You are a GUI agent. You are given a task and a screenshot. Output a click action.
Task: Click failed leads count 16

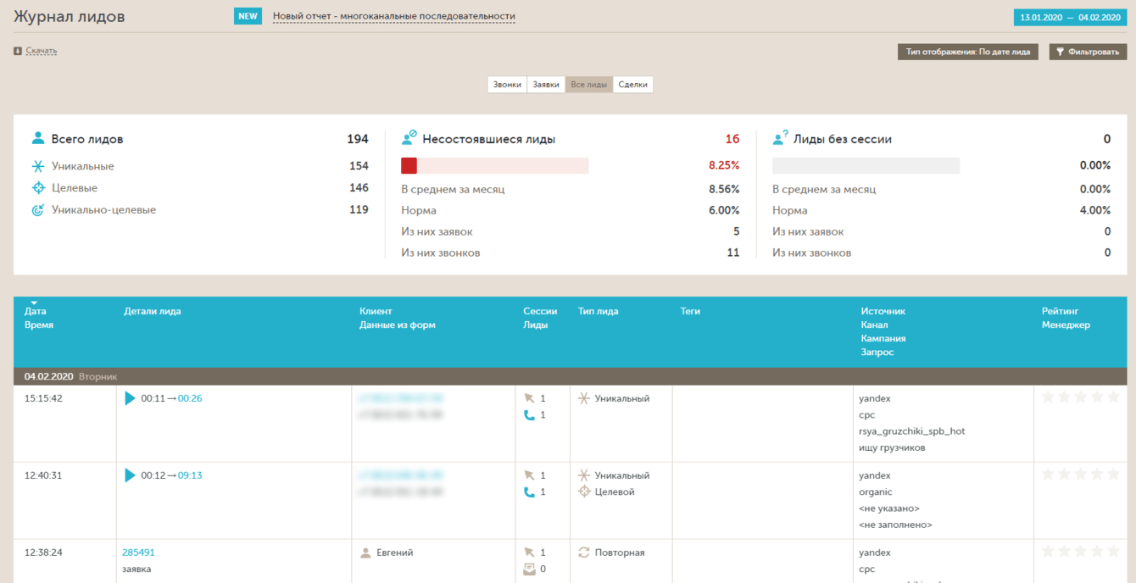(732, 139)
